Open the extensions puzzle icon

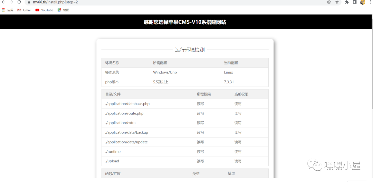tap(347, 2)
